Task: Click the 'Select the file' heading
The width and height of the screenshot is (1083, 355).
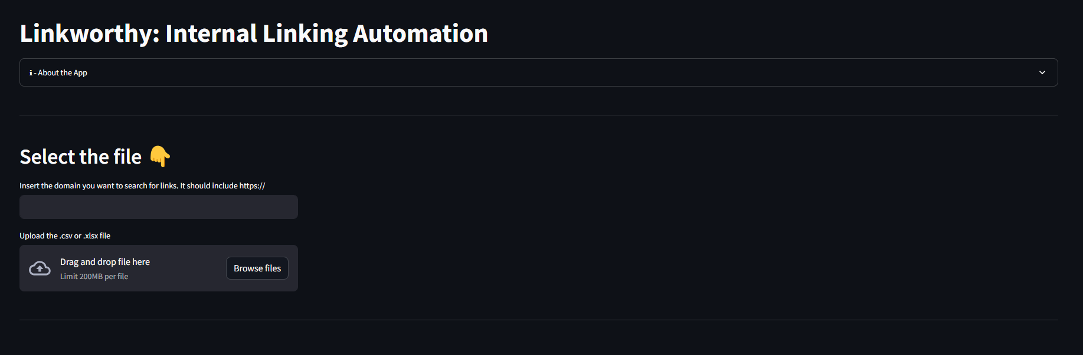Action: pos(80,156)
